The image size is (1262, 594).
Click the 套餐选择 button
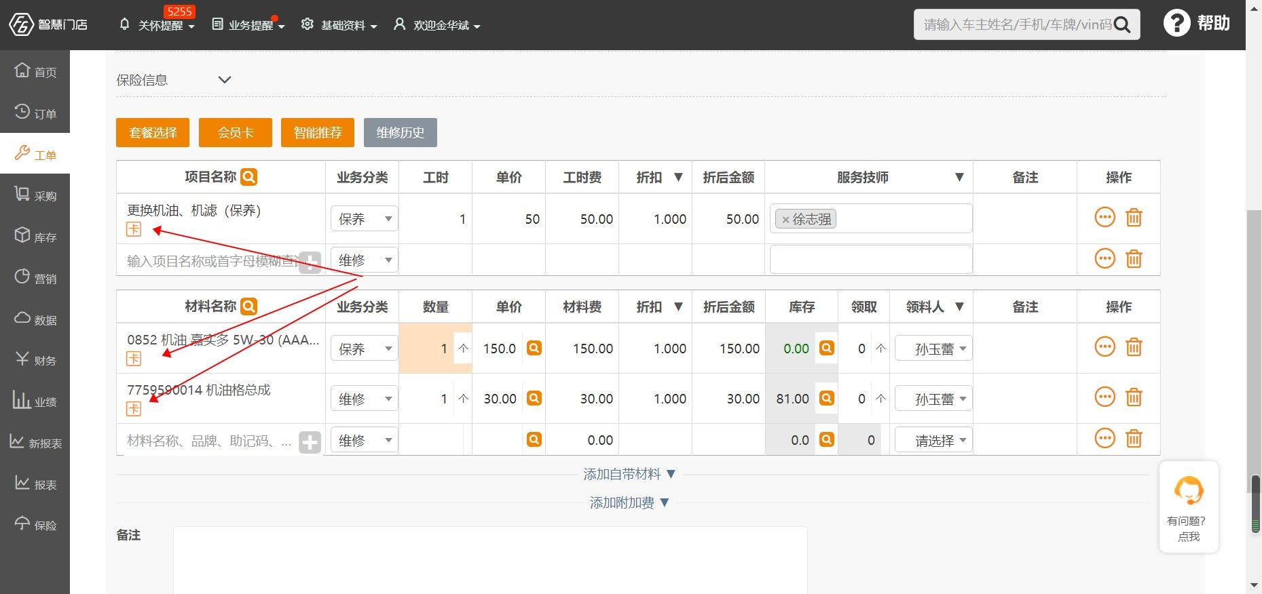(x=153, y=133)
